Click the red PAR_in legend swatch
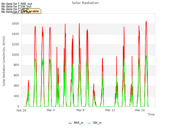This screenshot has width=171, height=128. (70, 123)
